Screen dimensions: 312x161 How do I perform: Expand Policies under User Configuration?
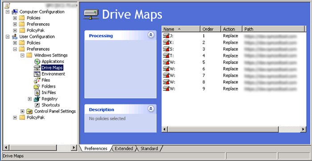tap(15, 43)
